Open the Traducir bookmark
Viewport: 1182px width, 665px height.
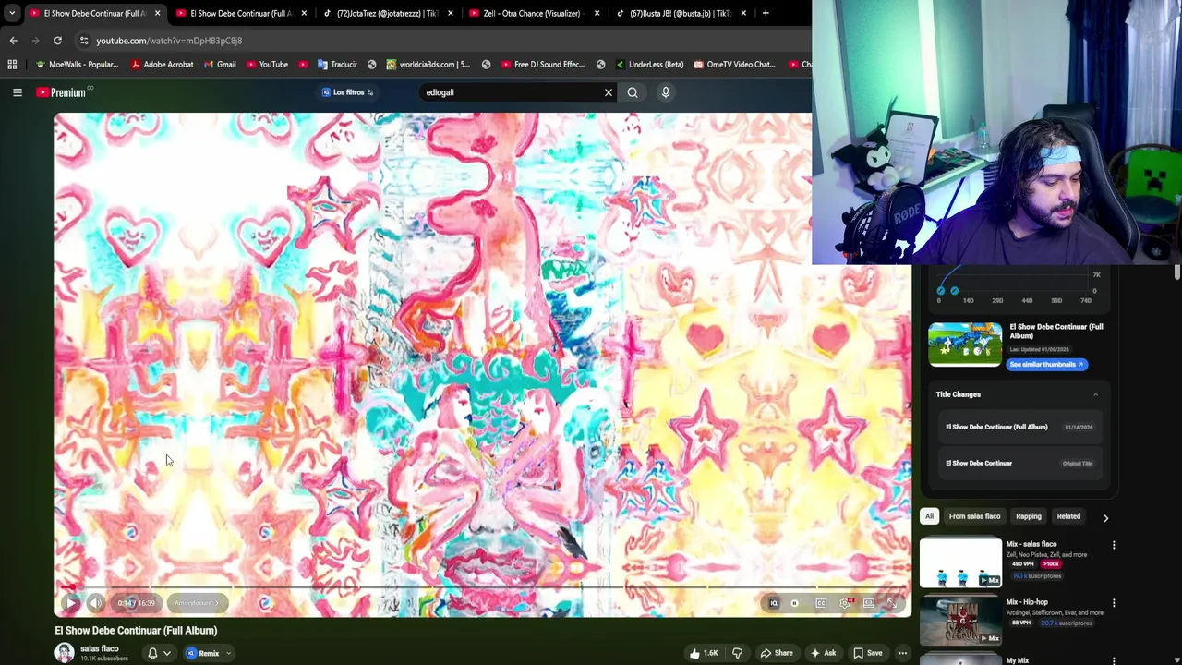click(x=337, y=65)
